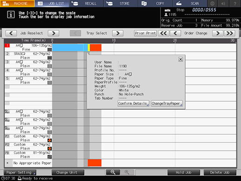241x181 pixels.
Task: Click the zoom out magnifier icon
Action: click(113, 172)
